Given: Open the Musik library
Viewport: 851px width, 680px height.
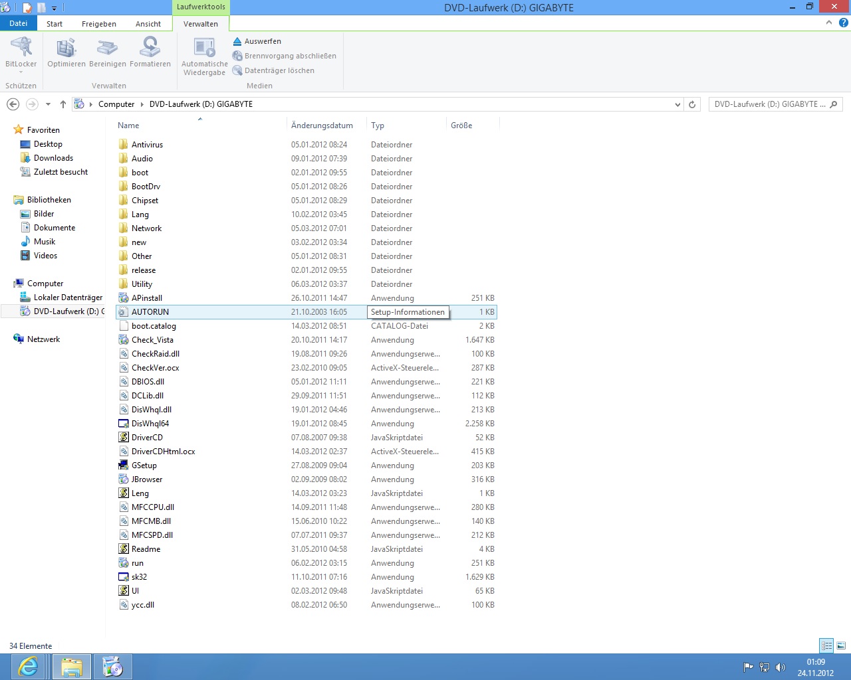Looking at the screenshot, I should pos(45,242).
